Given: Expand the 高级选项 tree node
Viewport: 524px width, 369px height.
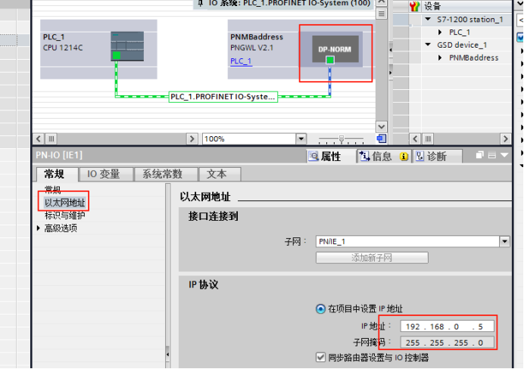Looking at the screenshot, I should click(x=38, y=228).
